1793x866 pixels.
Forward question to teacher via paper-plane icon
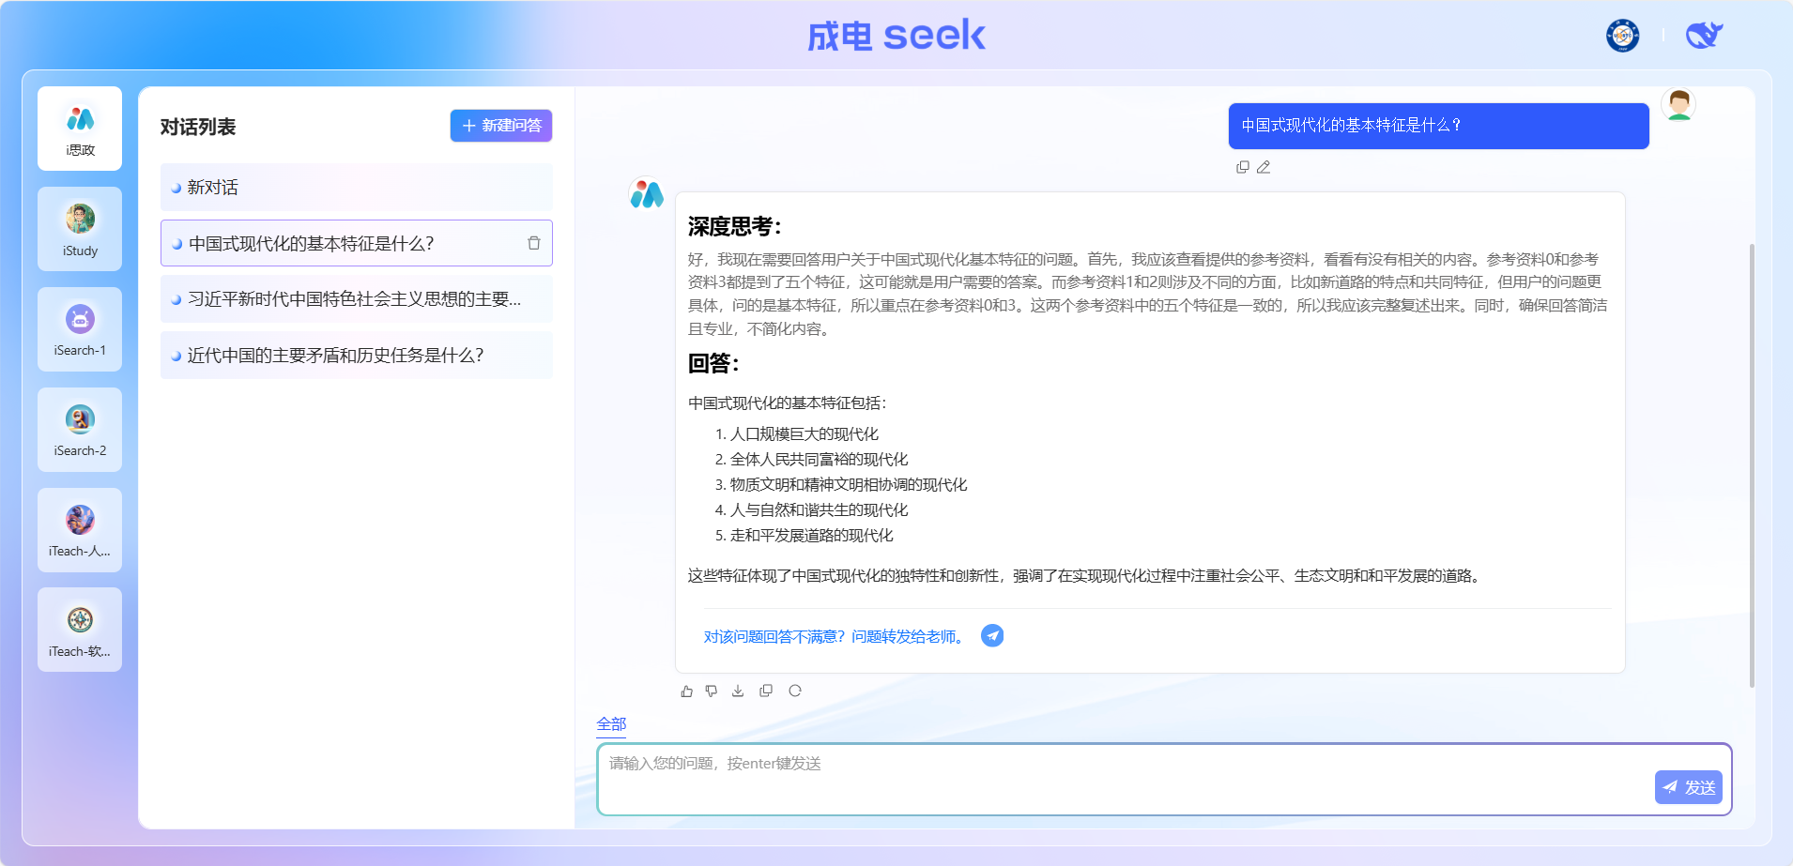tap(992, 636)
